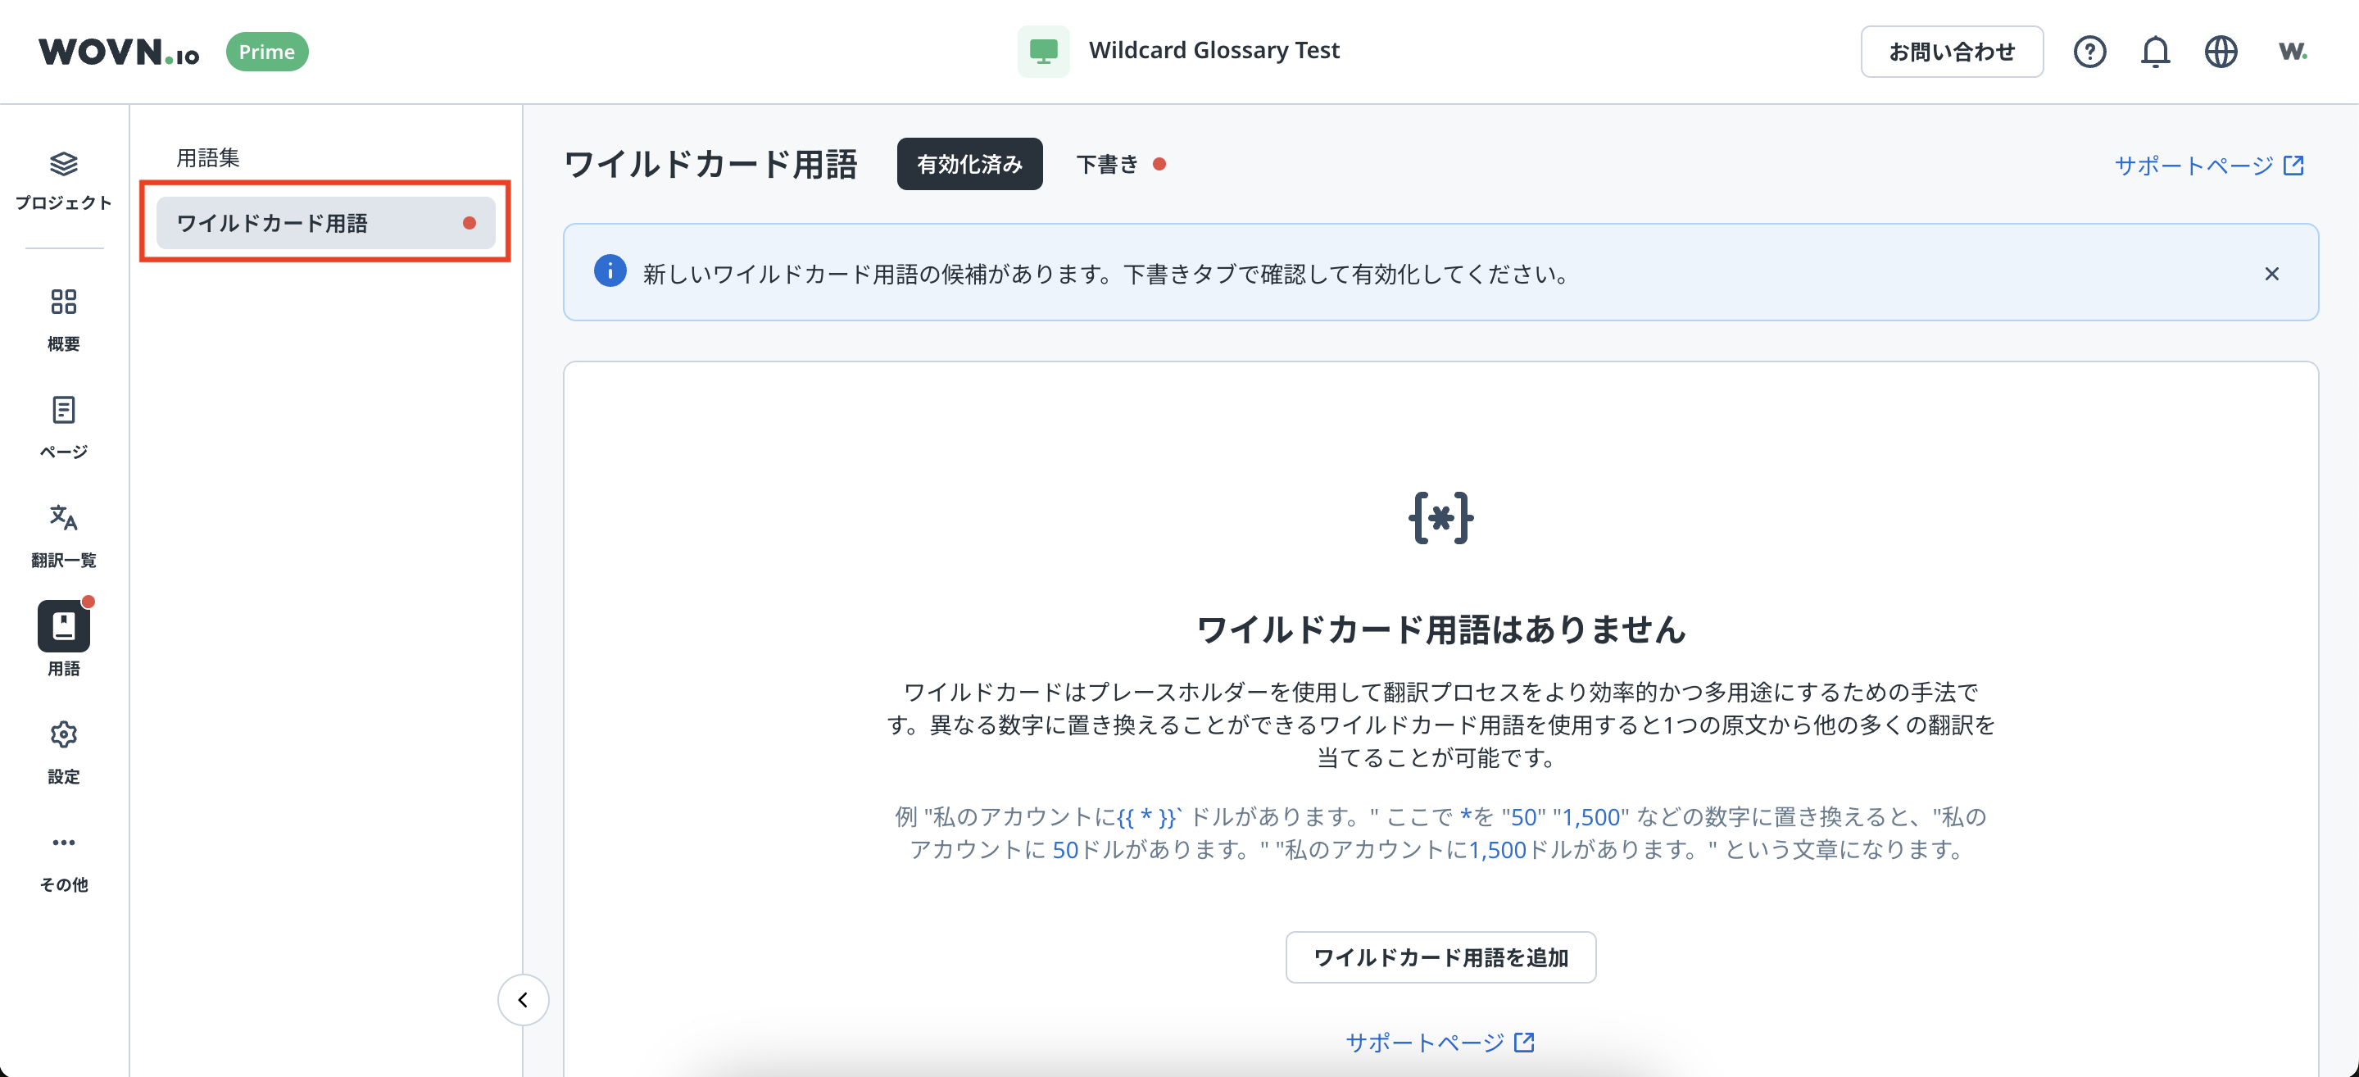Click the help question mark icon
The height and width of the screenshot is (1077, 2359).
click(2089, 52)
